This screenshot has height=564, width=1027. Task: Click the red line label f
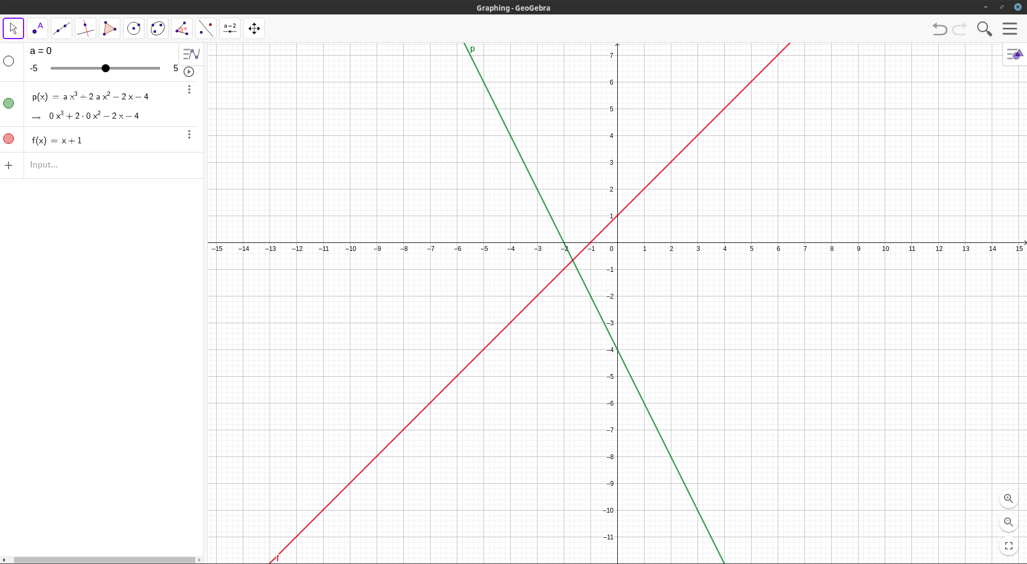point(278,558)
